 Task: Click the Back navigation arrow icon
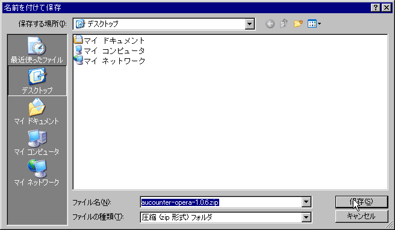coord(270,24)
